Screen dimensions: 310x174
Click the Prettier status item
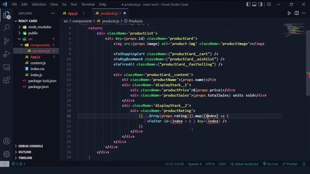[x=290, y=164]
